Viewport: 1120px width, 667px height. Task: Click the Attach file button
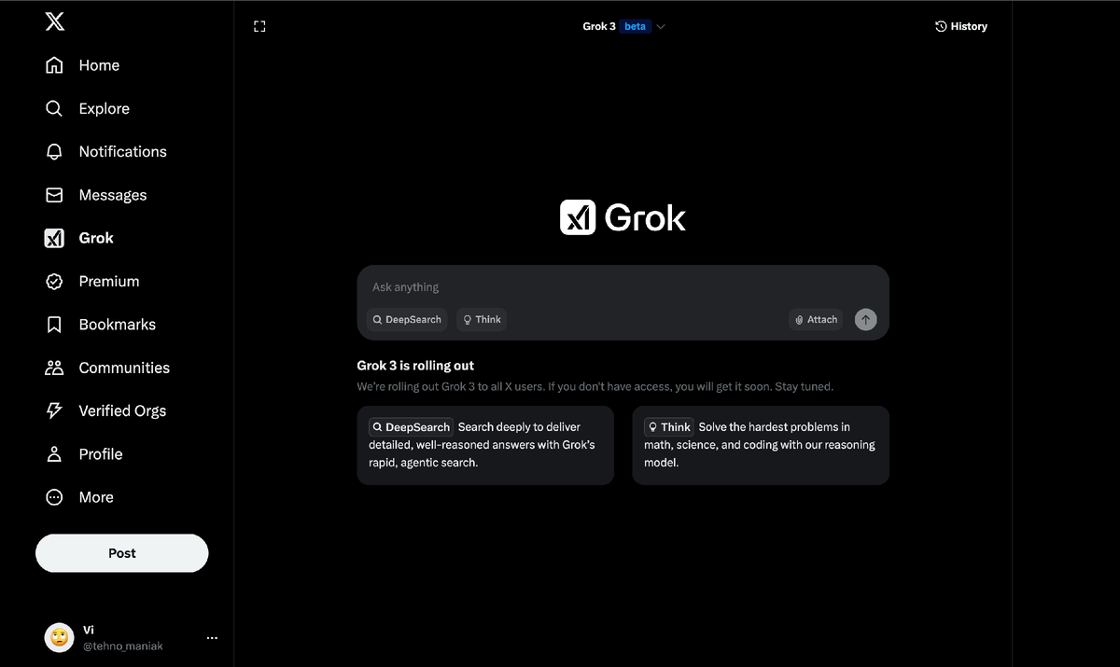816,319
